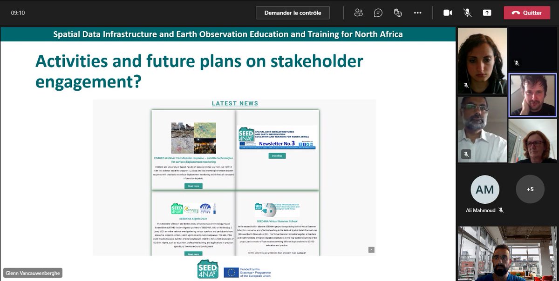Click muted mic icon on black tile
The height and width of the screenshot is (281, 559).
(516, 63)
